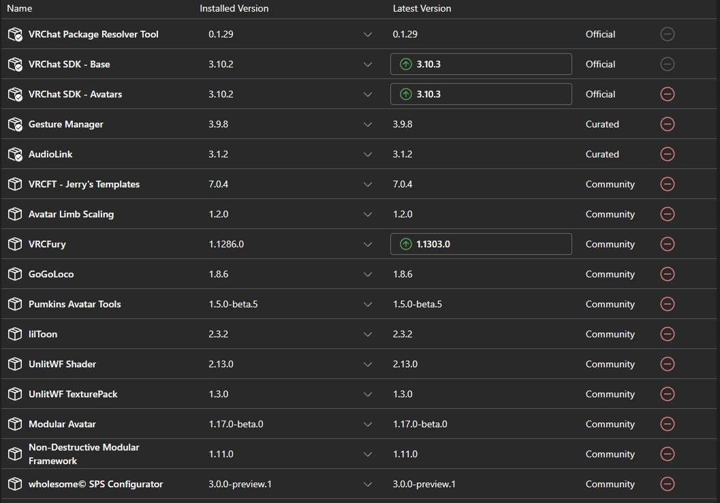This screenshot has width=720, height=503.
Task: Select latest version 2.13.0 of UnlitWF Shader
Action: click(x=405, y=364)
